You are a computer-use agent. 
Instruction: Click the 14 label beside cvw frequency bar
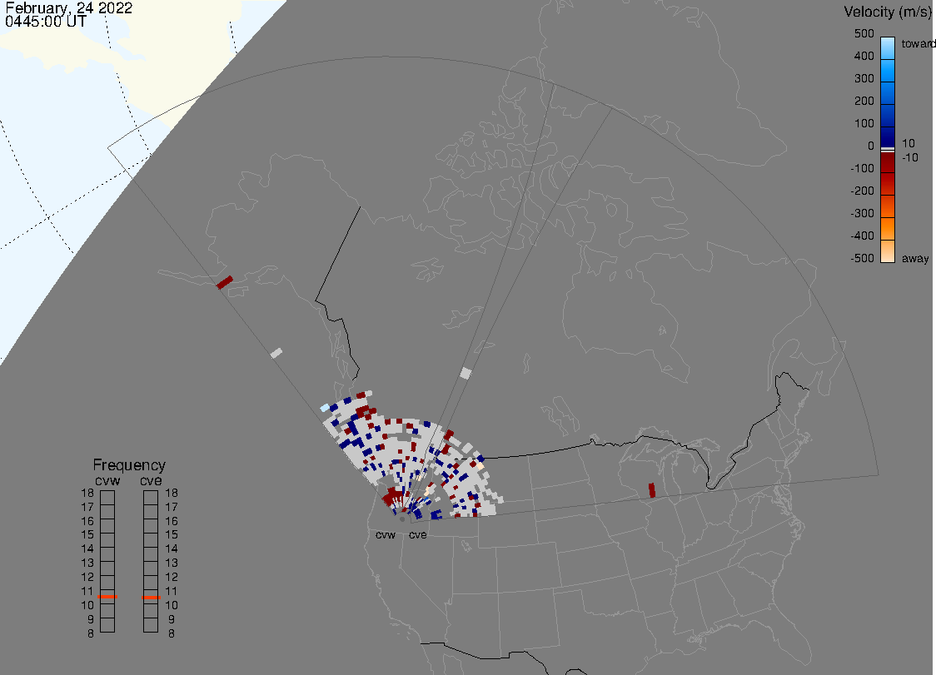[87, 549]
